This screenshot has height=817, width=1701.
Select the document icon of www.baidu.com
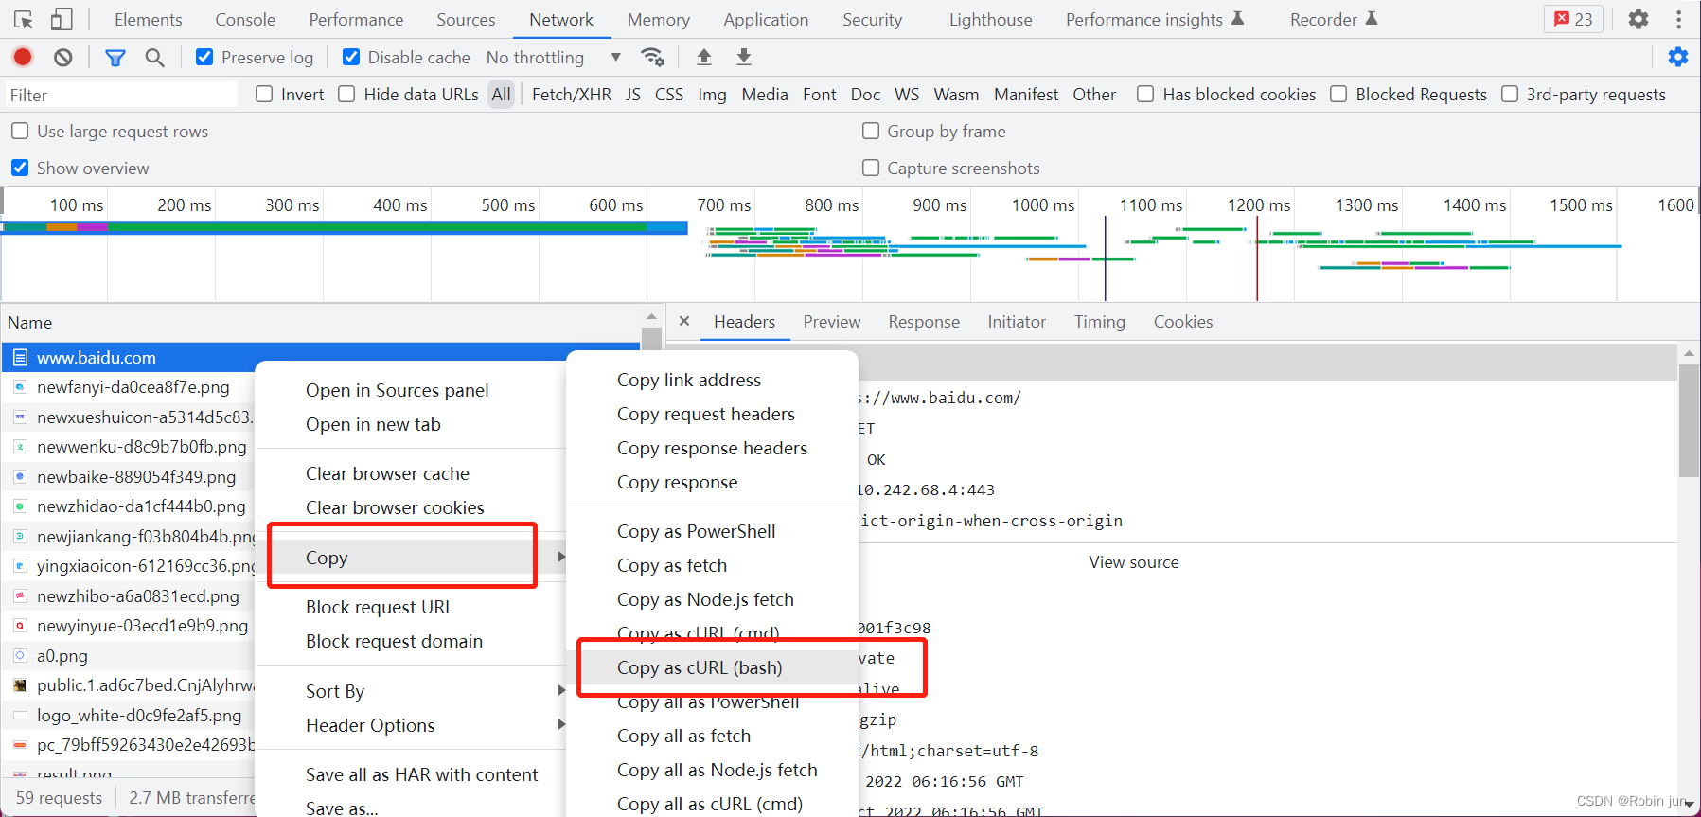[x=20, y=358]
